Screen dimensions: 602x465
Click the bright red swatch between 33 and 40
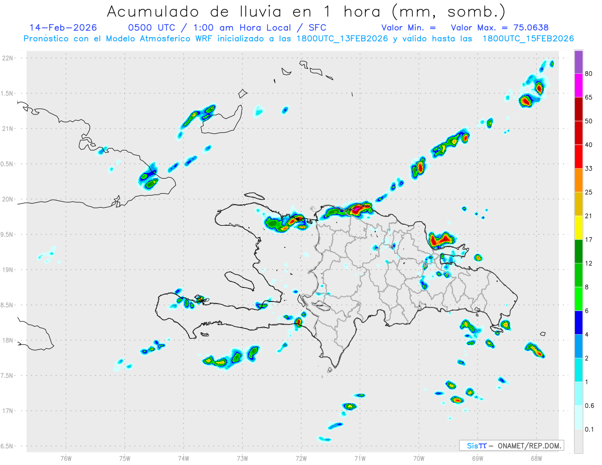tap(578, 157)
